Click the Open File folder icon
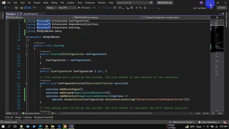Screen dimensions: 229x129 [22, 8]
